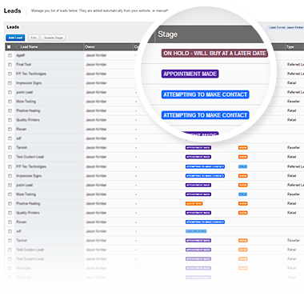Click the Update Stage button

54,38
